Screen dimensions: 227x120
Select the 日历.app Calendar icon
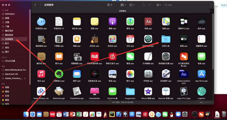130,39
